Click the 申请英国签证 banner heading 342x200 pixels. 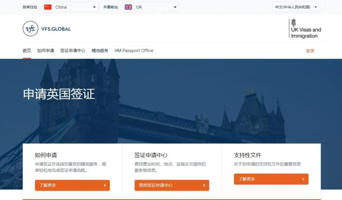[x=59, y=94]
